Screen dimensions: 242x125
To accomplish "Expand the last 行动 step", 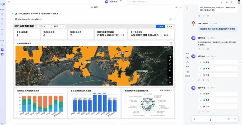I will (x=201, y=106).
